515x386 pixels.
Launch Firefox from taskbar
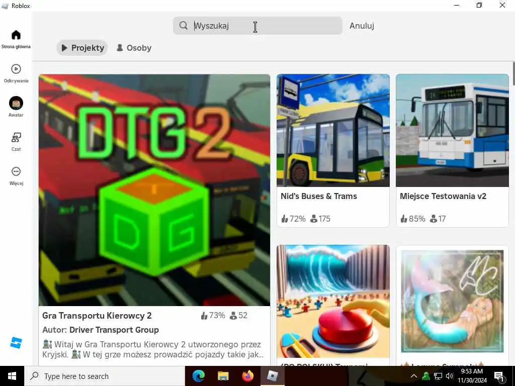(247, 376)
